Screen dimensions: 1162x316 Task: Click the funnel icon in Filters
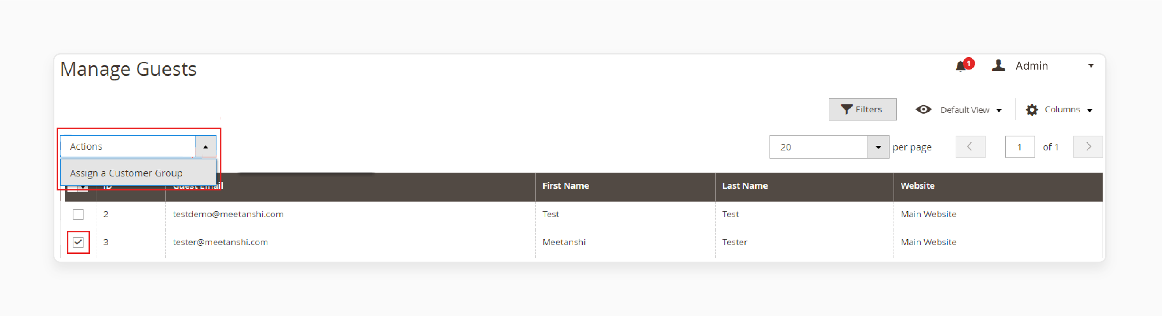click(846, 109)
